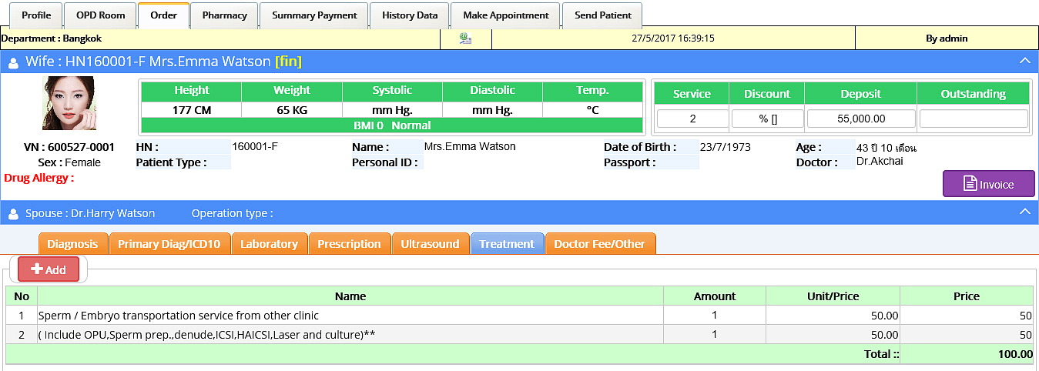Screen dimensions: 1039x371
Task: Click the person icon beside Wife header
Action: (13, 62)
